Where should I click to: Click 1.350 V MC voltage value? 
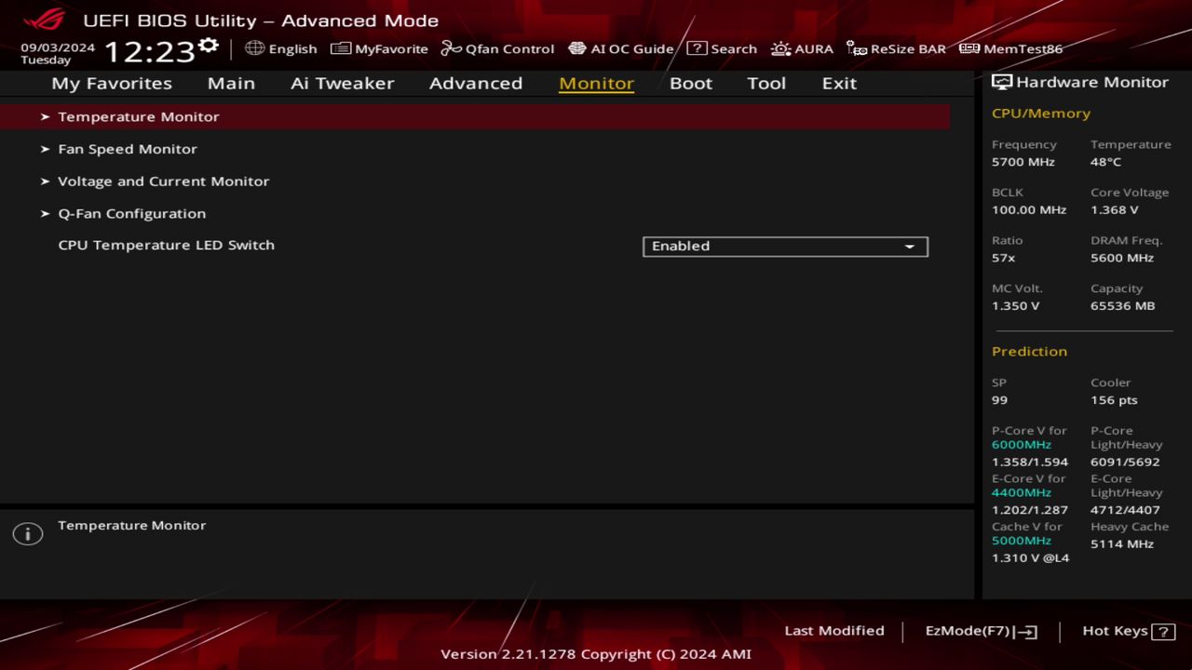tap(1015, 306)
